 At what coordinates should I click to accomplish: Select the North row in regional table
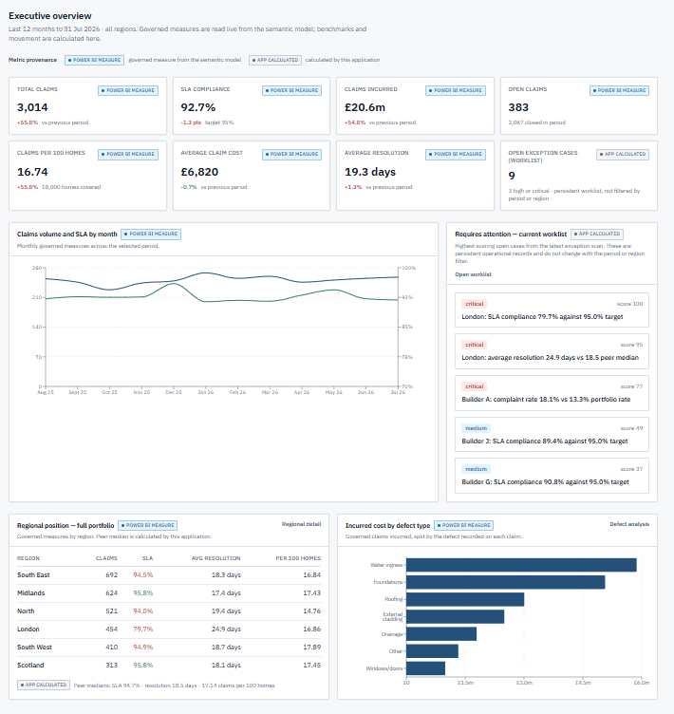169,611
